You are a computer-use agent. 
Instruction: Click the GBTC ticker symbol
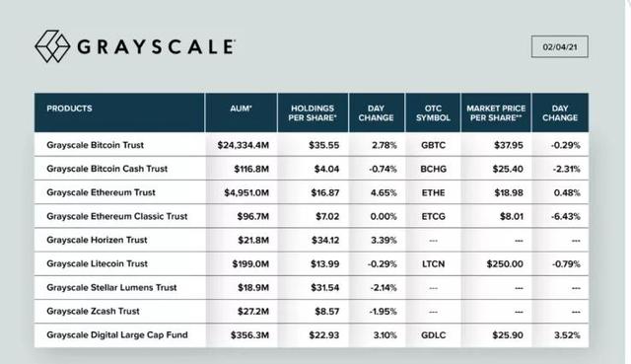433,145
